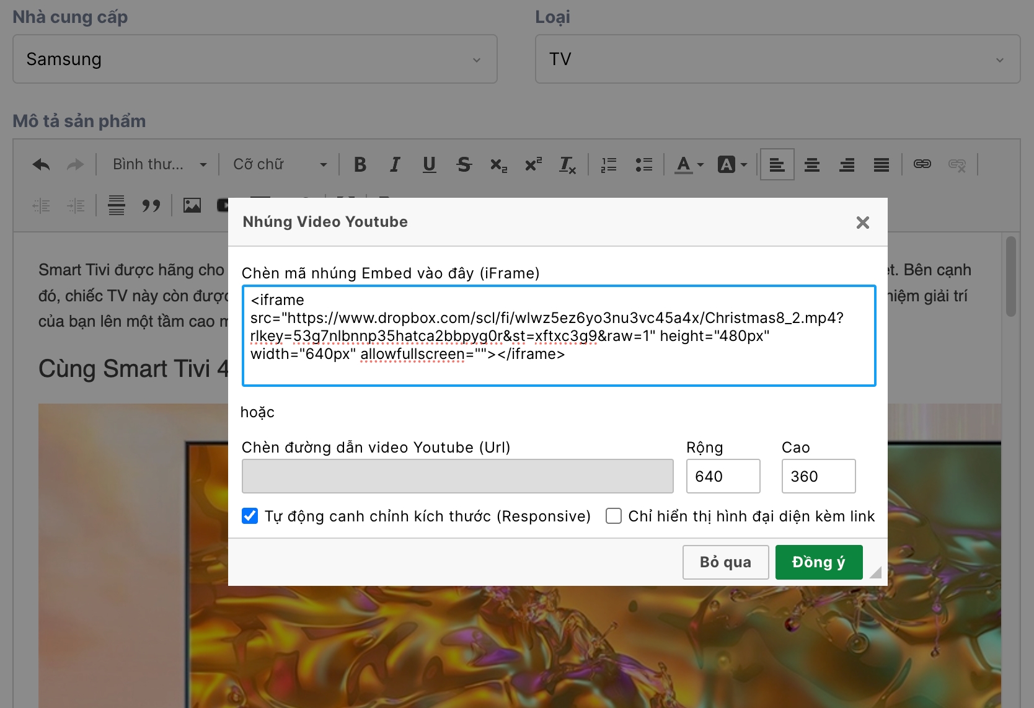Click the insert image icon

coord(192,205)
